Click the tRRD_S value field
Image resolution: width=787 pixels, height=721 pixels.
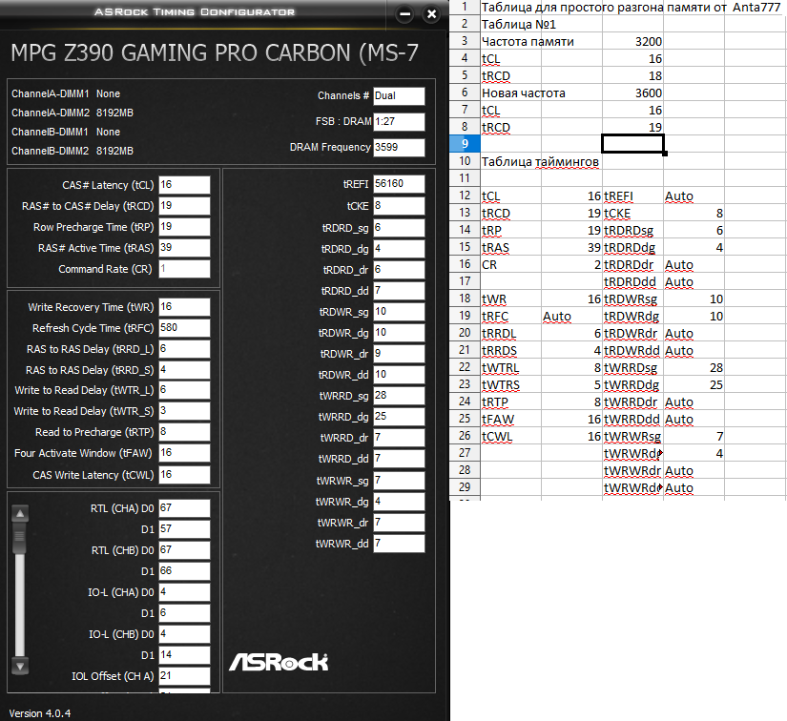(184, 370)
